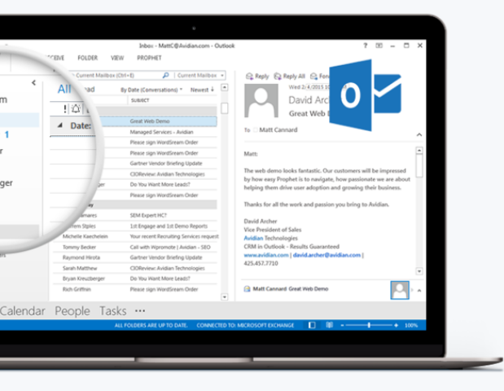
Task: Switch to Tasks in navigation bar
Action: pos(113,311)
